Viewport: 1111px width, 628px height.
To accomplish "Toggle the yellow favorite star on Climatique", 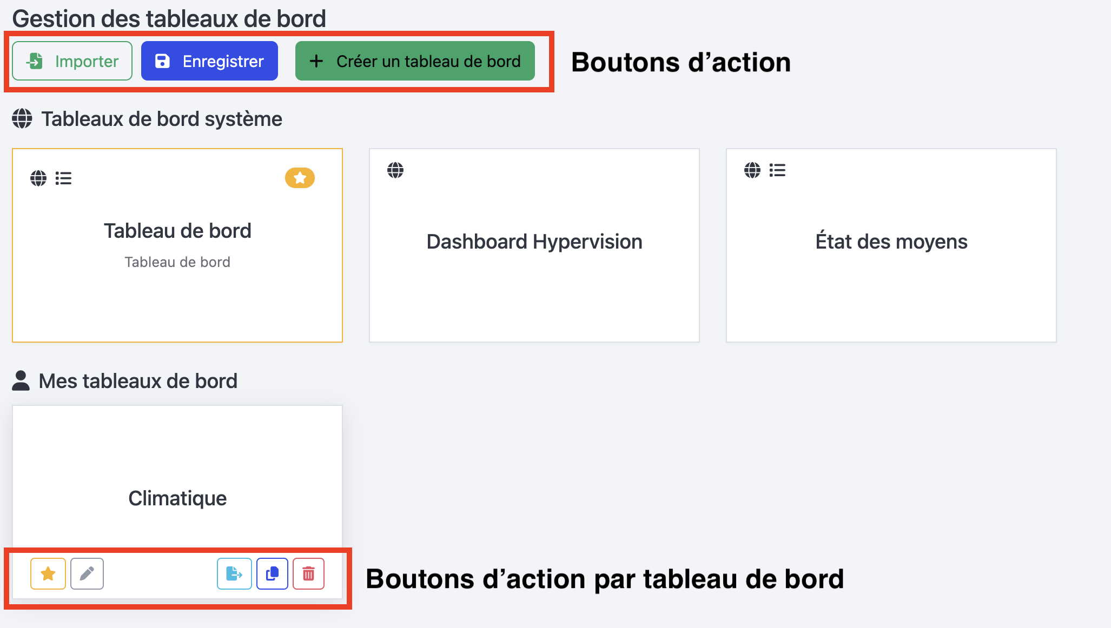I will tap(48, 574).
